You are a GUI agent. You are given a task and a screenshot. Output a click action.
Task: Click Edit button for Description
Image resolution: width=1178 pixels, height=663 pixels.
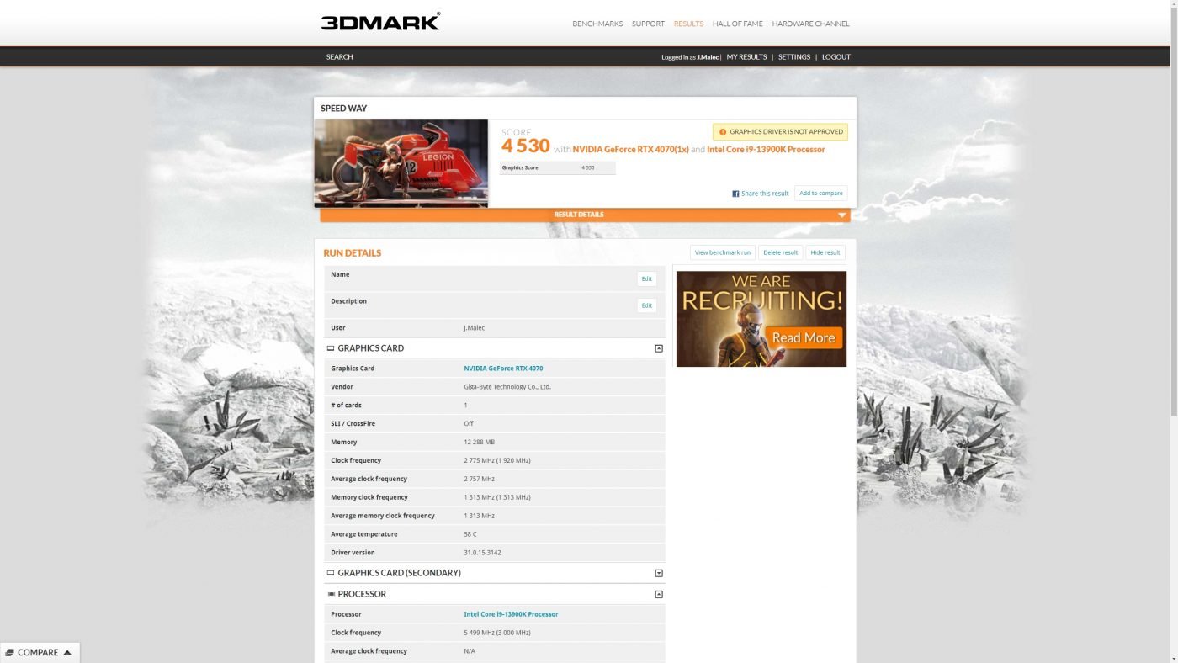tap(646, 305)
